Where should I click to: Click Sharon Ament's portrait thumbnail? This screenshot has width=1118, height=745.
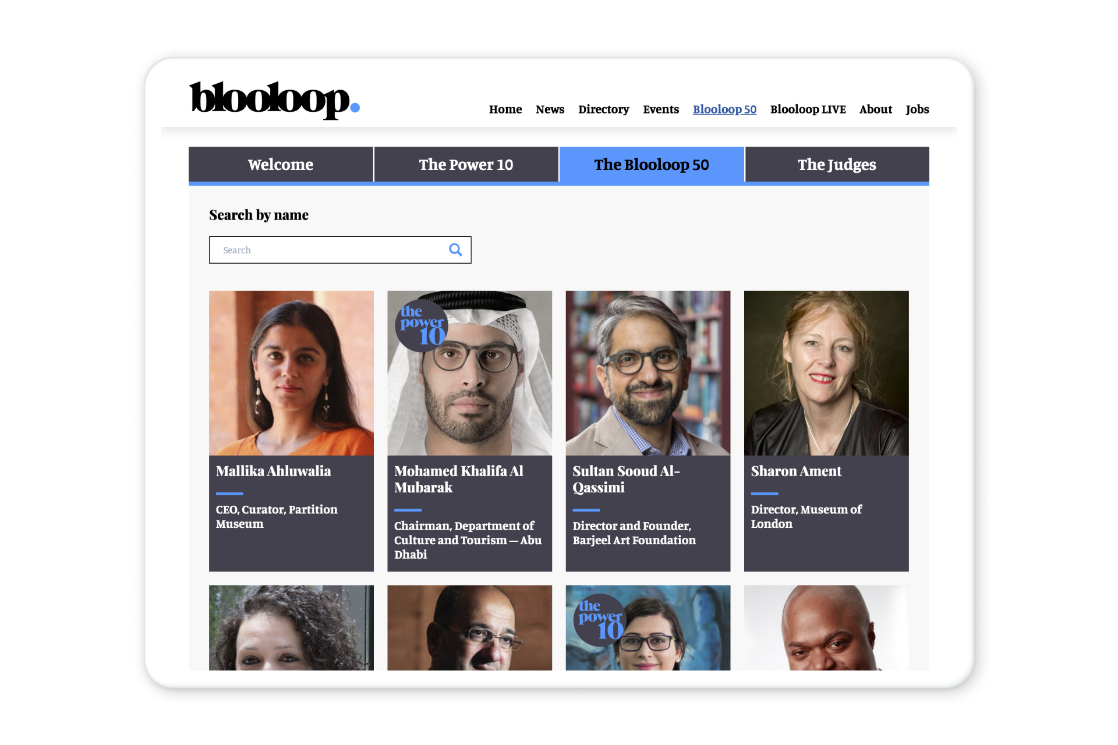pos(826,373)
